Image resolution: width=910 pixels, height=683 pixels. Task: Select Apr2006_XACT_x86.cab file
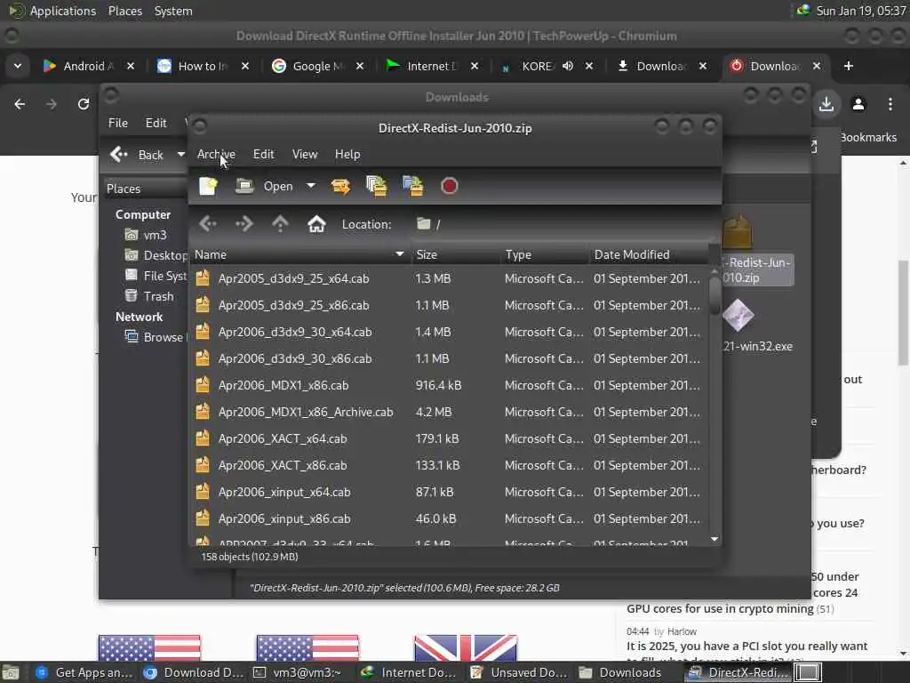pos(448,466)
